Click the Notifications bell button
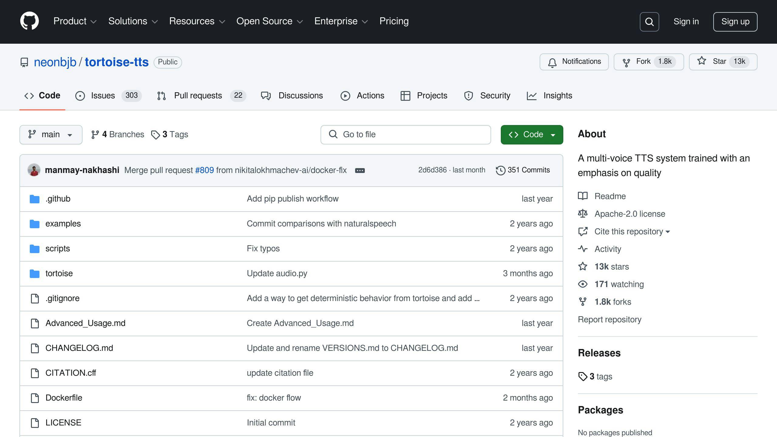This screenshot has height=437, width=777. [574, 62]
